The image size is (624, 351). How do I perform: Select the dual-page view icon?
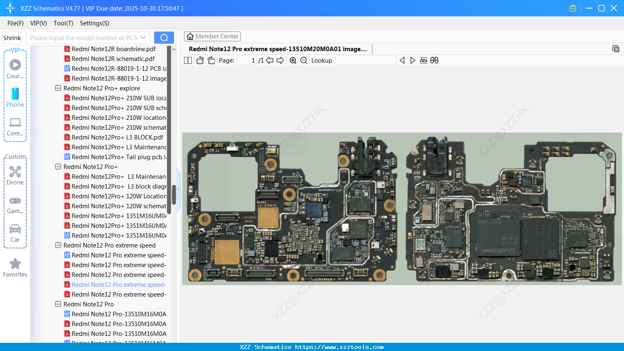187,60
